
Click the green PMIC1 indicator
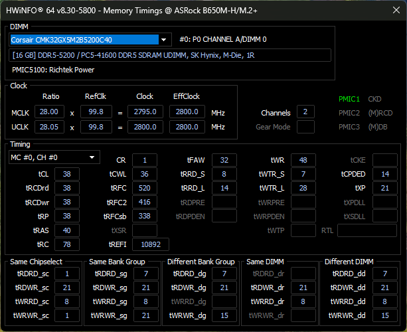point(349,99)
